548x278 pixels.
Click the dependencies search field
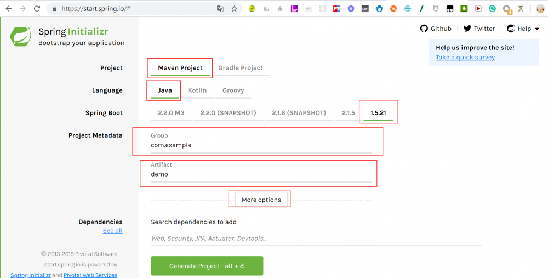tap(316, 239)
